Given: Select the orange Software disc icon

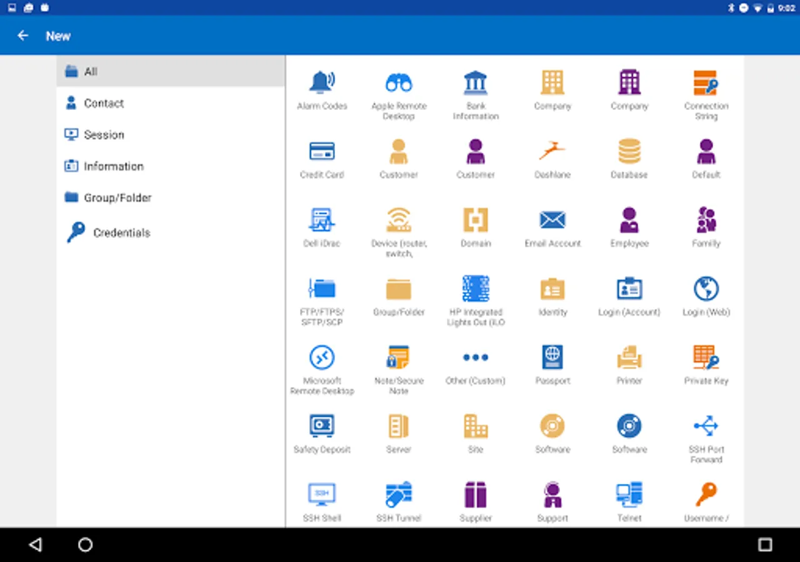Looking at the screenshot, I should coord(552,426).
